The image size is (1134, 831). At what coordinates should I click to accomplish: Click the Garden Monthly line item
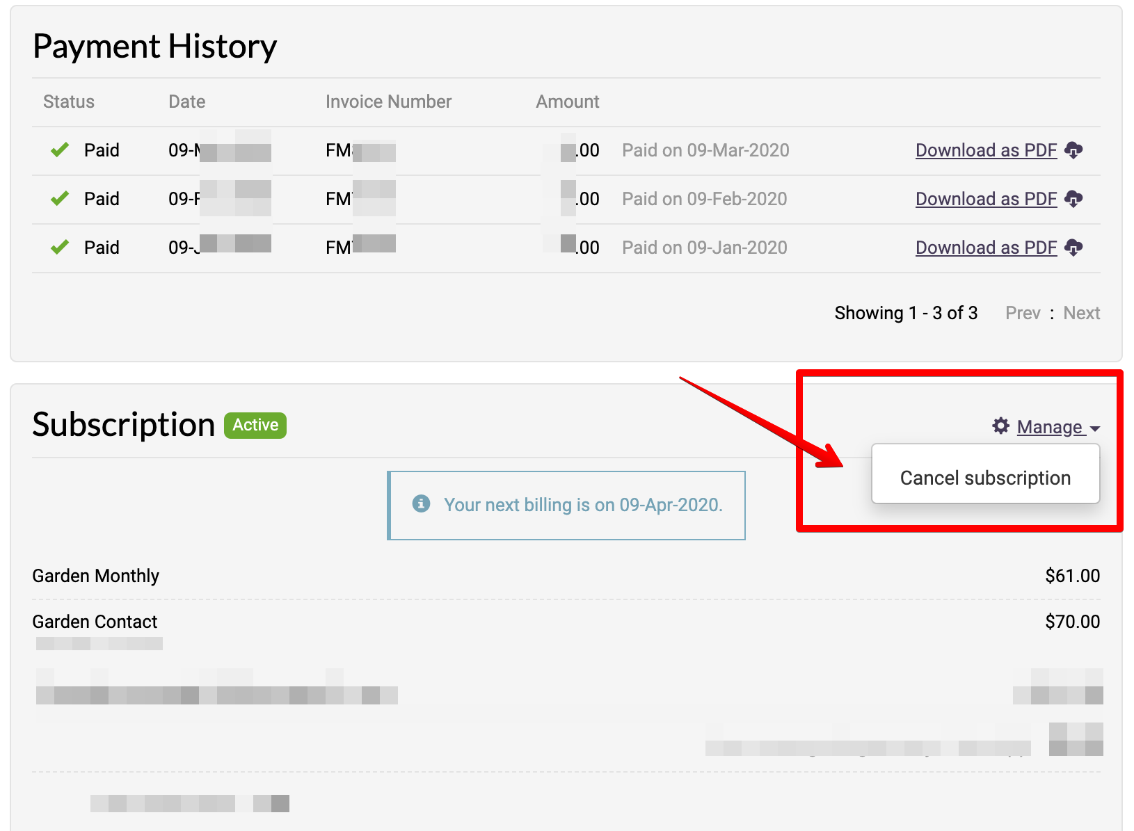point(96,576)
